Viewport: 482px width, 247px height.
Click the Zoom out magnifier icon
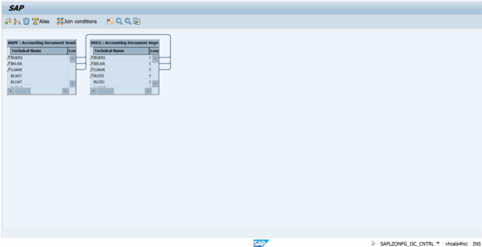point(128,21)
